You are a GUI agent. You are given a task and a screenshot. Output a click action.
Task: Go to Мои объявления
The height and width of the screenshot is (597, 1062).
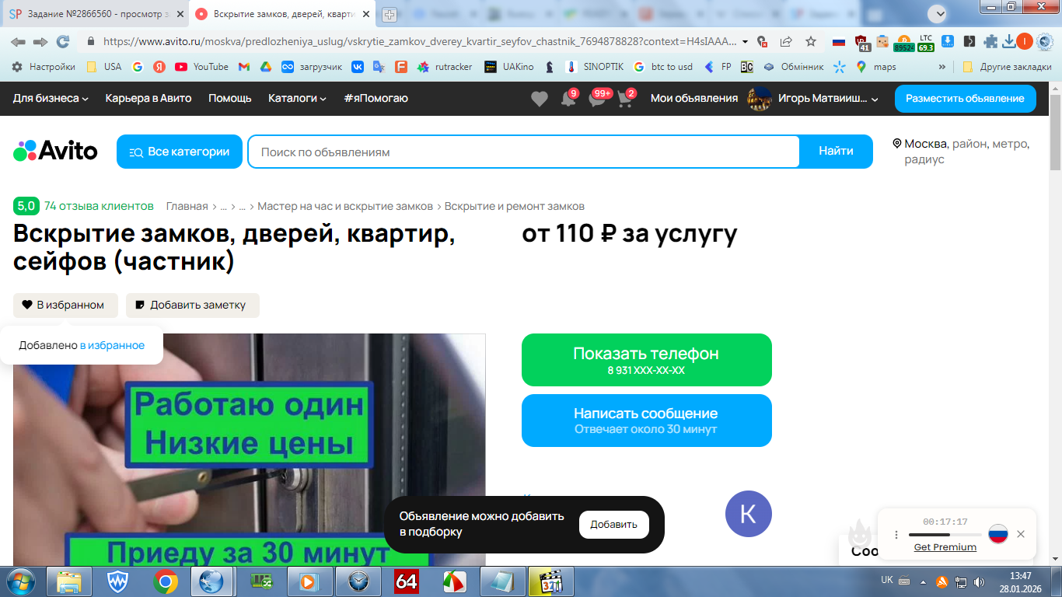click(x=694, y=98)
